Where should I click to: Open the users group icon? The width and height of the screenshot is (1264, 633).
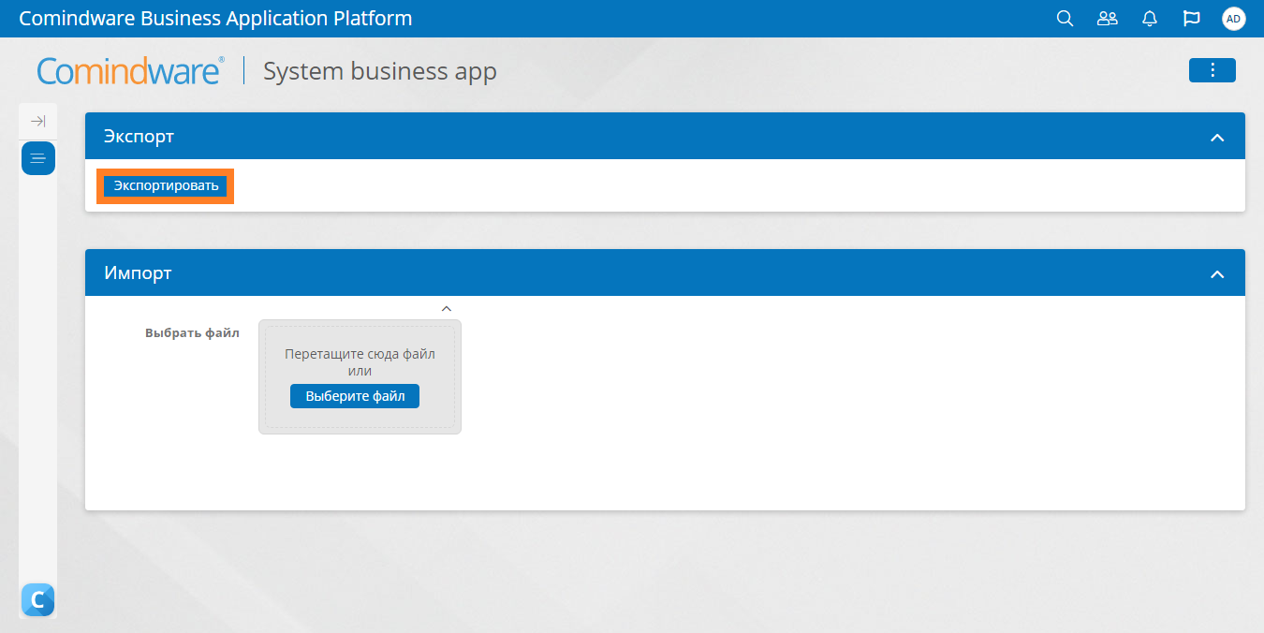[1108, 19]
